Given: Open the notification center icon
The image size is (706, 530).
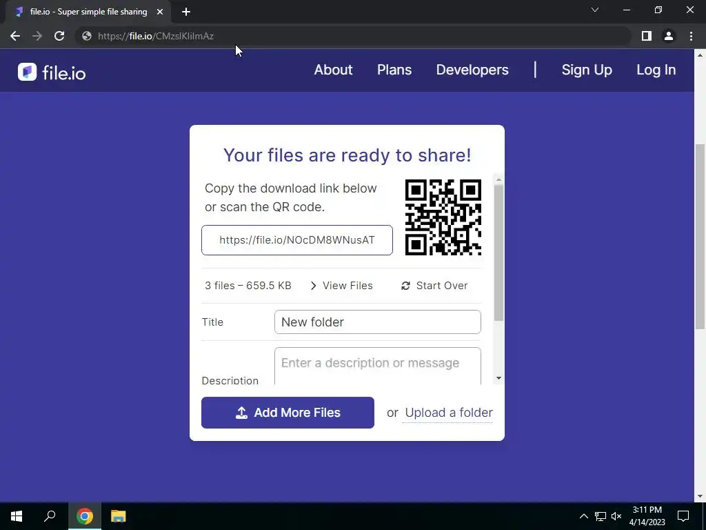Looking at the screenshot, I should [x=683, y=516].
